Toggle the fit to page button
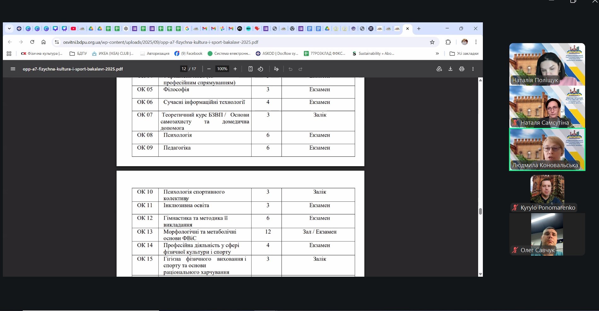599x311 pixels. [250, 69]
